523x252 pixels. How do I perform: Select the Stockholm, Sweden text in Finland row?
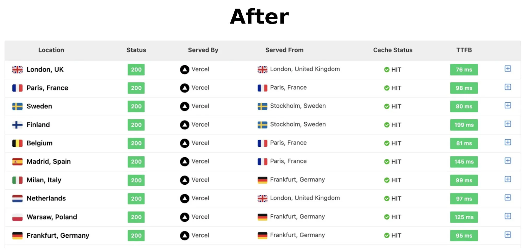tap(298, 124)
